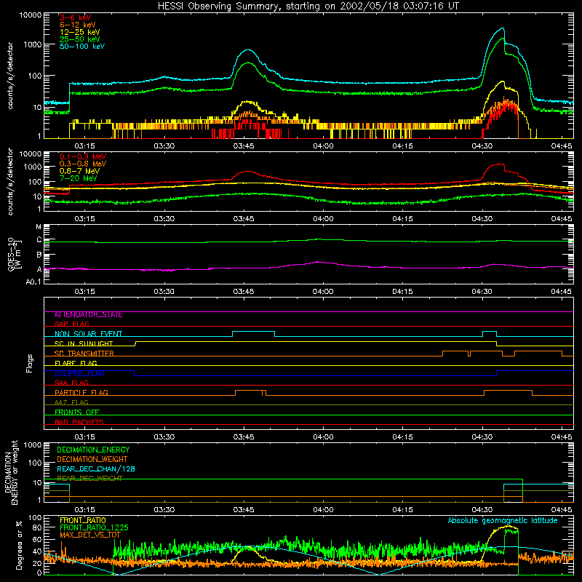The width and height of the screenshot is (582, 582).
Task: Click the FRONTS_OFF flag label
Action: pyautogui.click(x=77, y=412)
